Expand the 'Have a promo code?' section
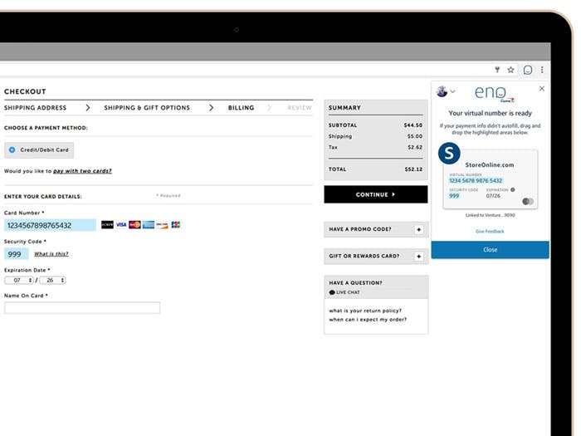 click(x=418, y=229)
